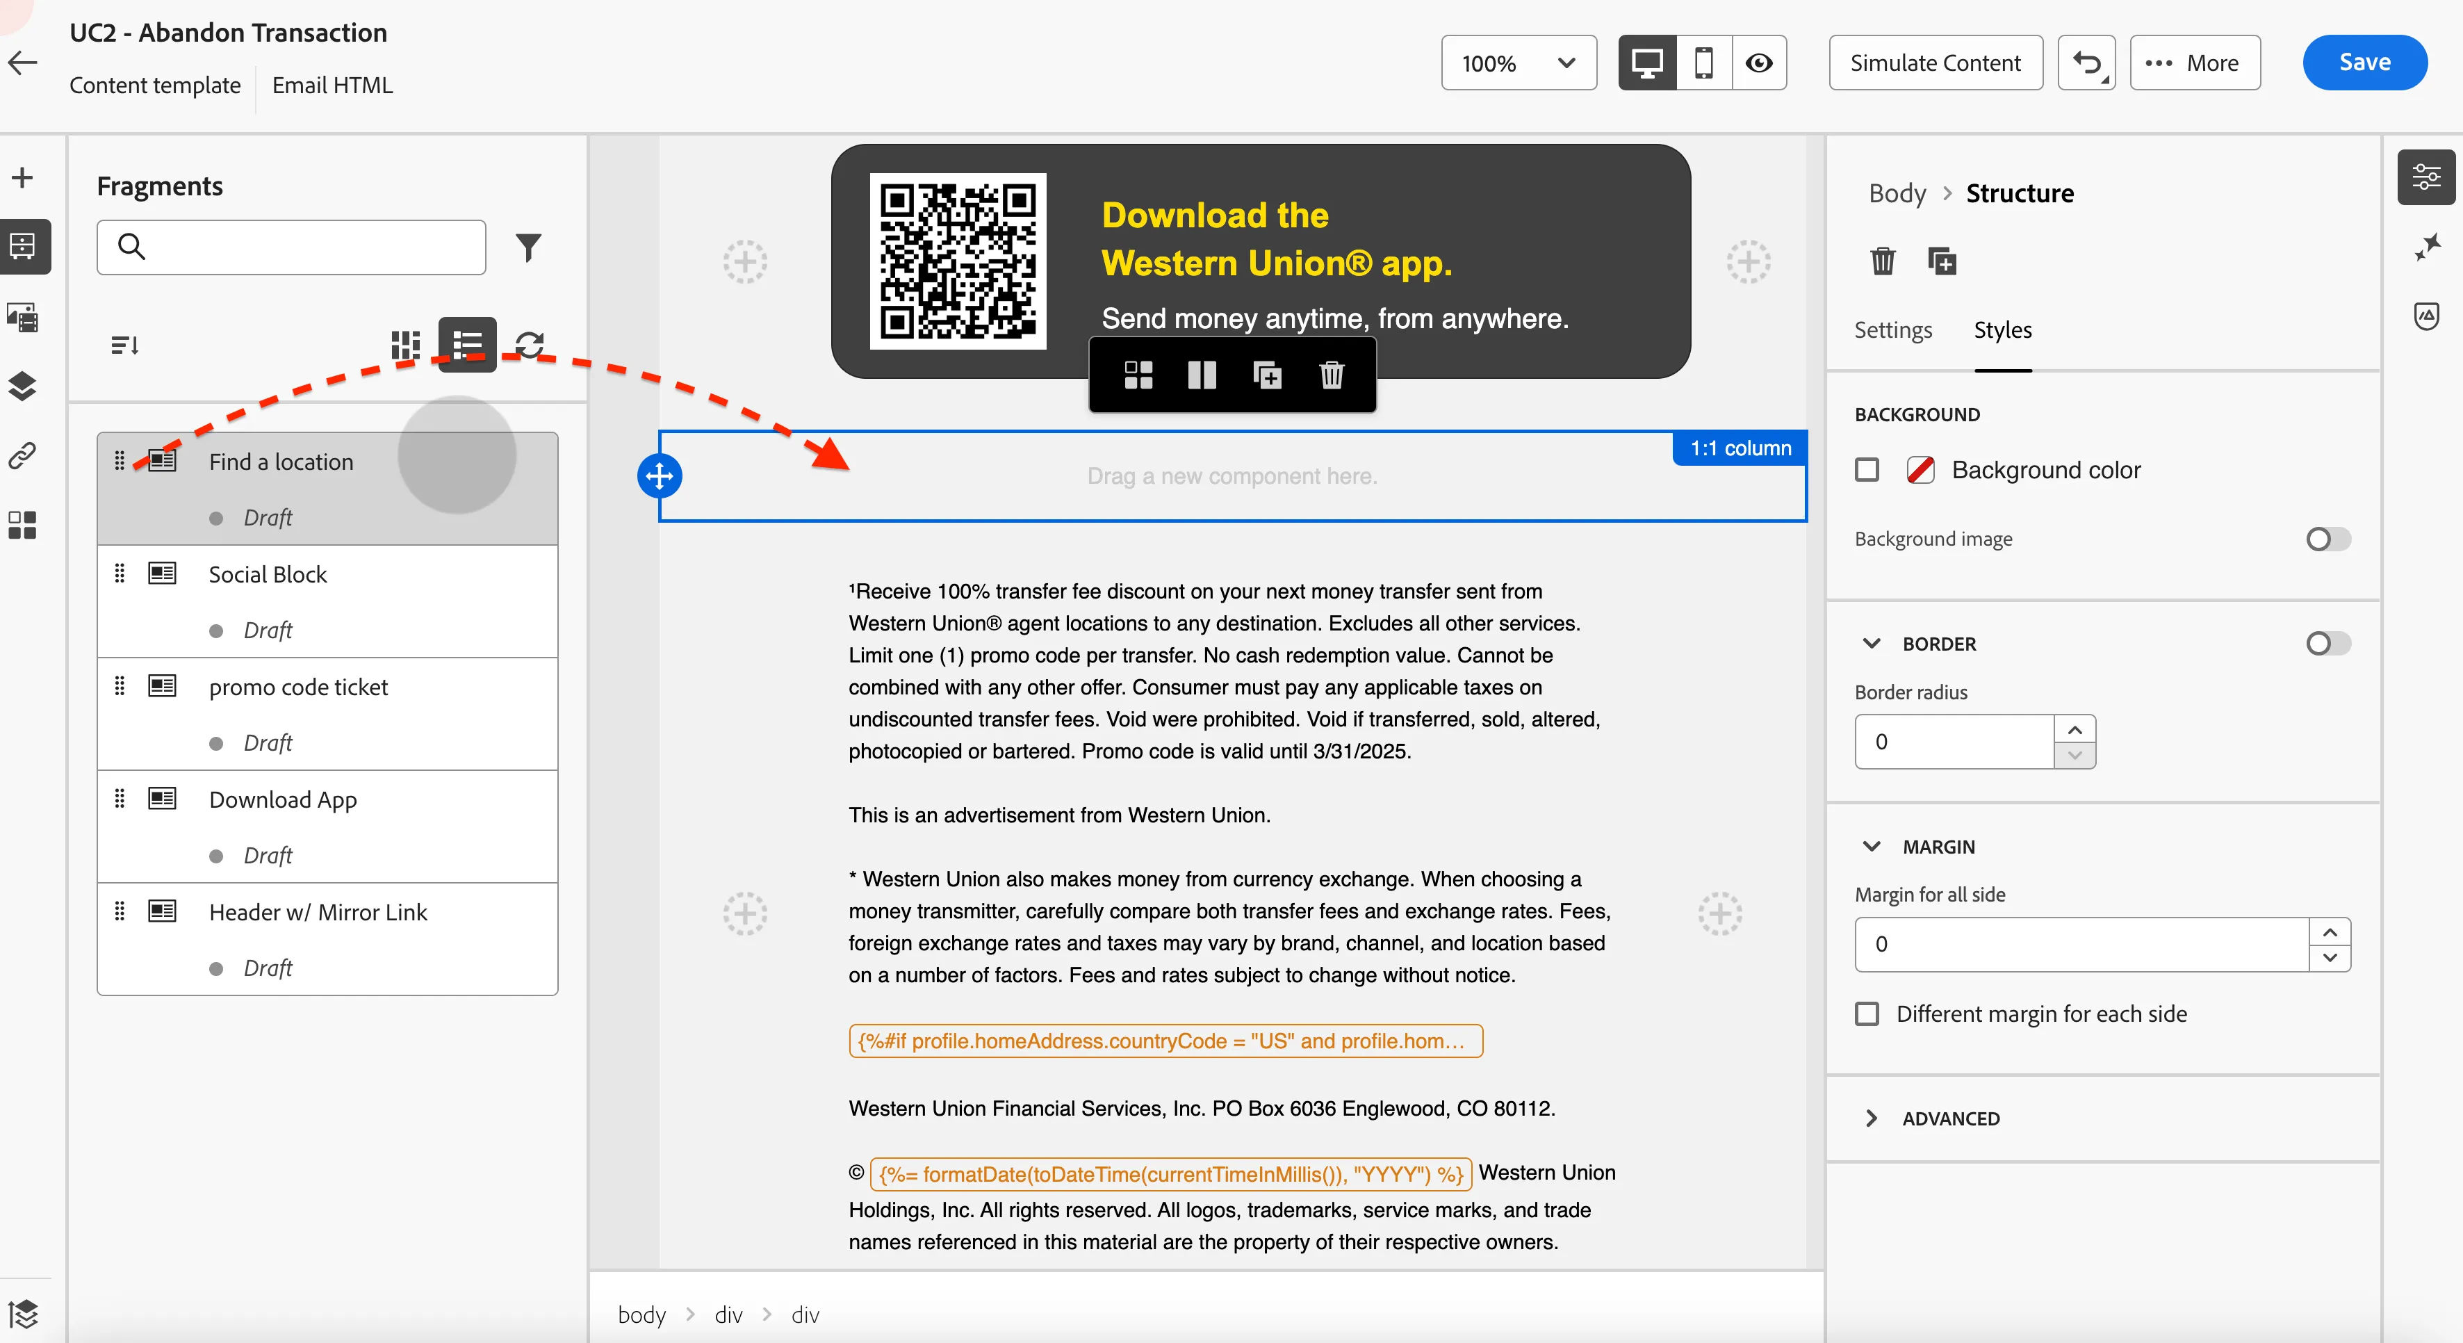The height and width of the screenshot is (1343, 2463).
Task: Collapse the BORDER section
Action: [1872, 644]
